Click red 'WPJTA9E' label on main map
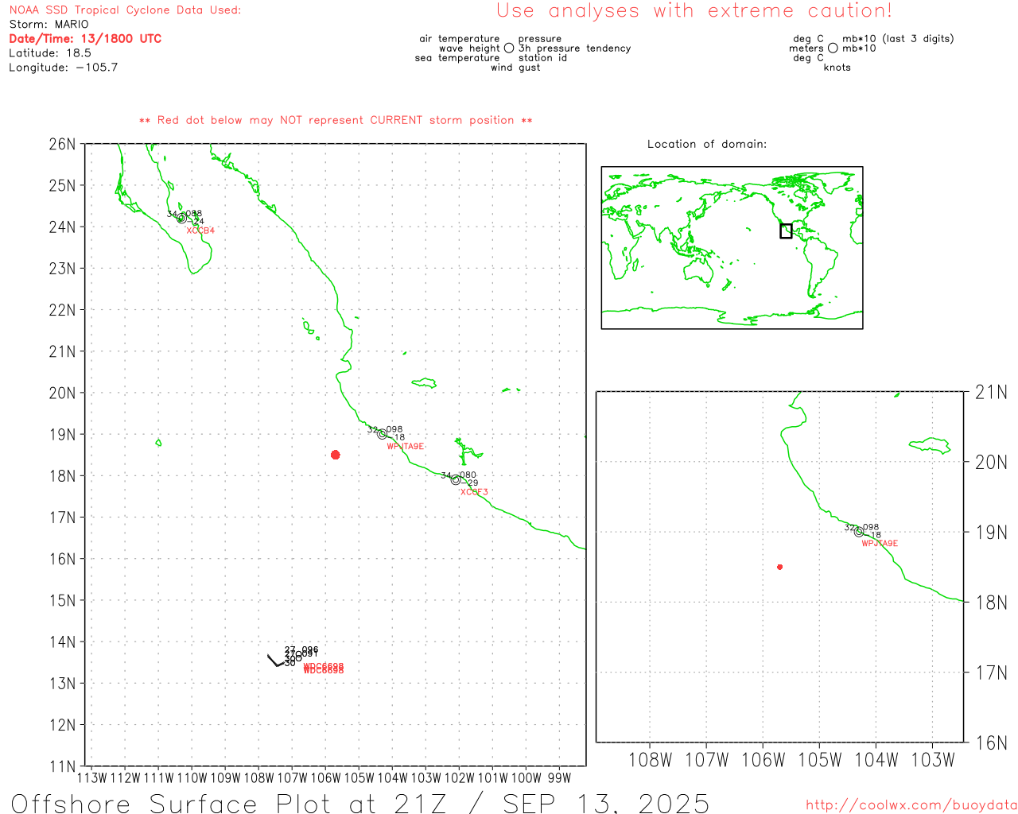Screen dimensions: 1018x814 [406, 447]
